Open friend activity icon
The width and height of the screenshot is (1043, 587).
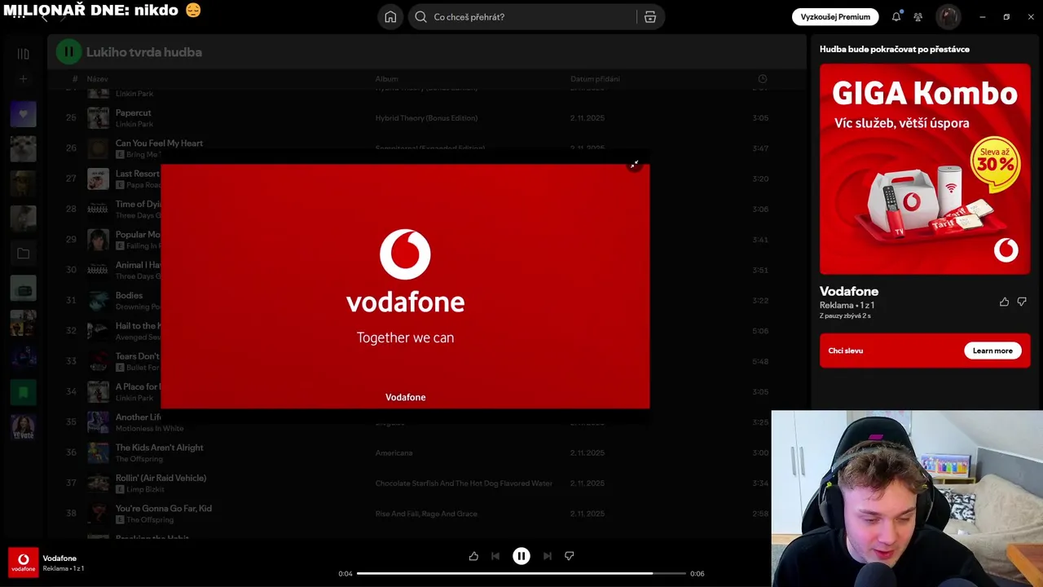(x=918, y=17)
